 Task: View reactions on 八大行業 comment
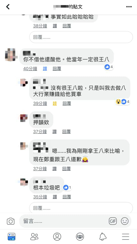click(123, 102)
